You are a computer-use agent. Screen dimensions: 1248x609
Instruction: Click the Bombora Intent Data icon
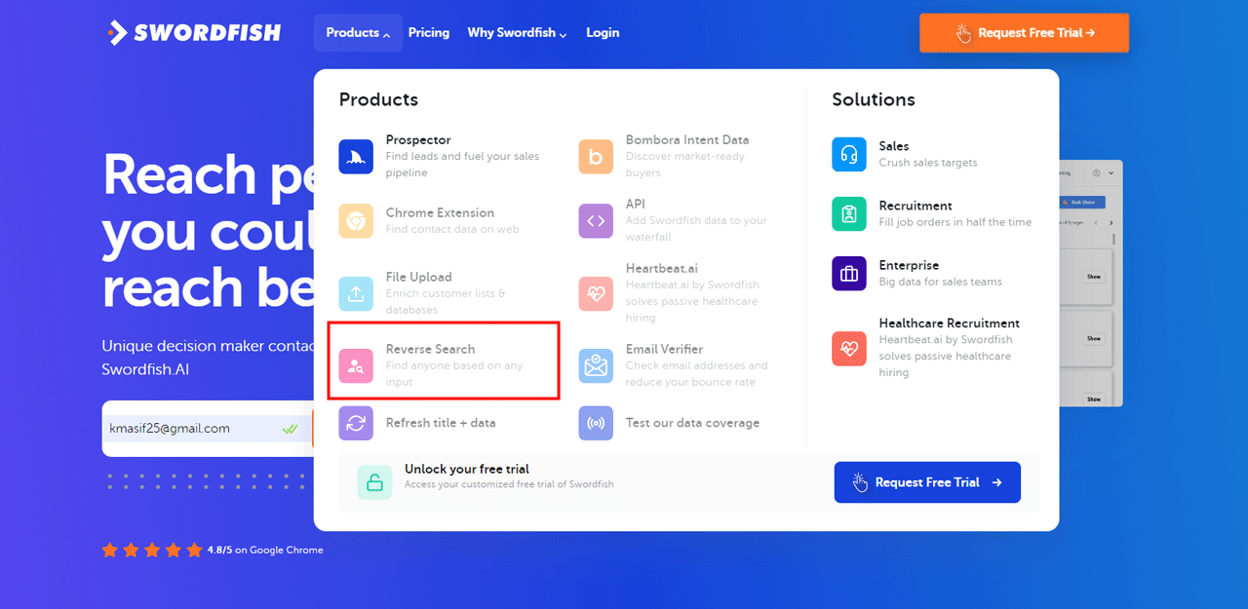[x=596, y=157]
